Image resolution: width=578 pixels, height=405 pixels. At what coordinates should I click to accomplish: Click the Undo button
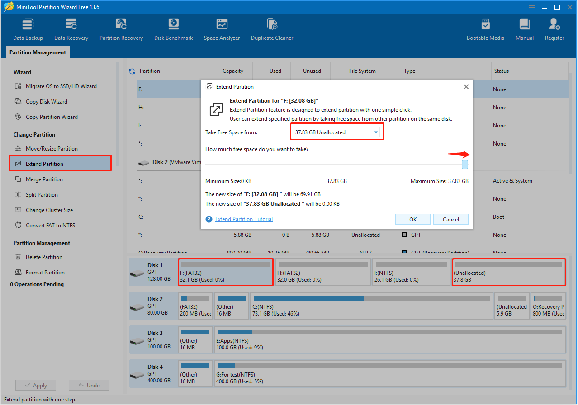pyautogui.click(x=89, y=386)
